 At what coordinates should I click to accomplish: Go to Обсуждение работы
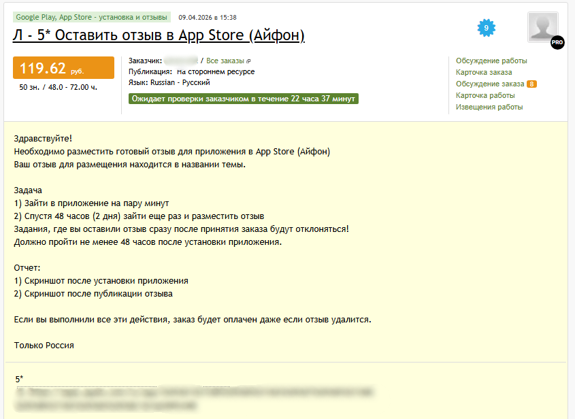[491, 61]
